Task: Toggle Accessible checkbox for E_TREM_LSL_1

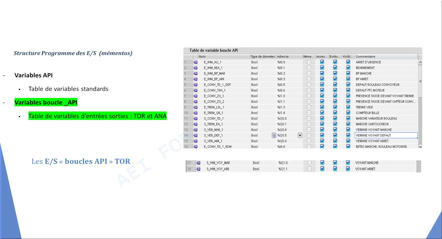Action: pos(322,107)
